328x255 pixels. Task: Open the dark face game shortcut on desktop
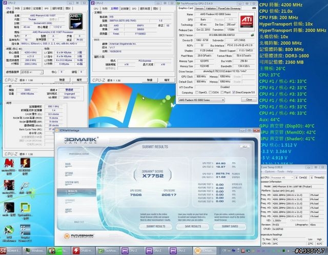click(x=9, y=208)
